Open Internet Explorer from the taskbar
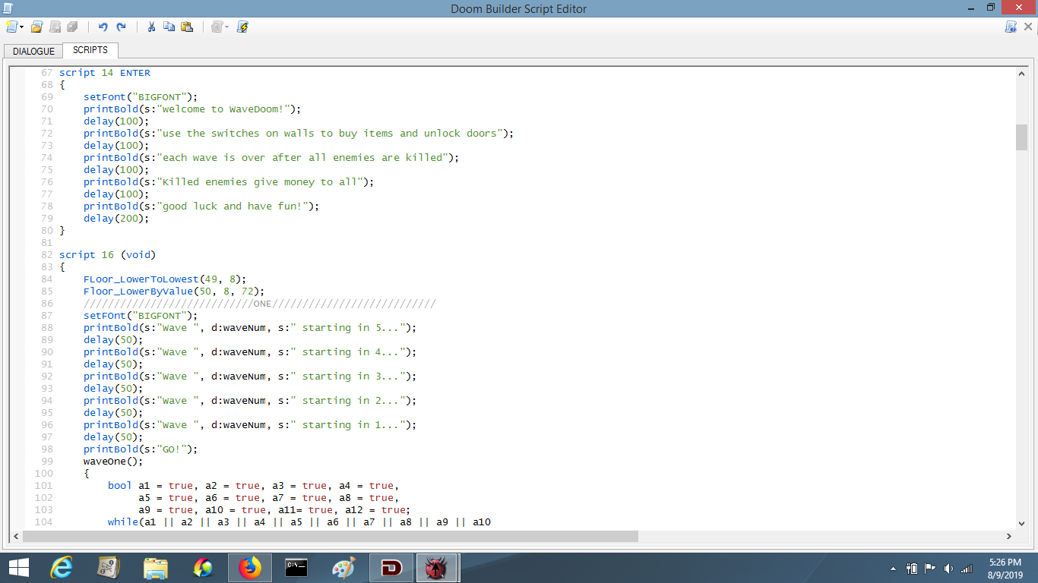1038x583 pixels. (62, 568)
